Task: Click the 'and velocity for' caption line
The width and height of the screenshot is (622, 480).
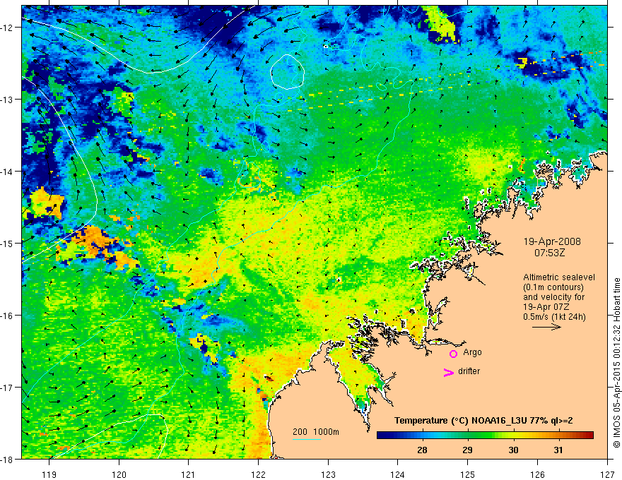Action: (553, 297)
